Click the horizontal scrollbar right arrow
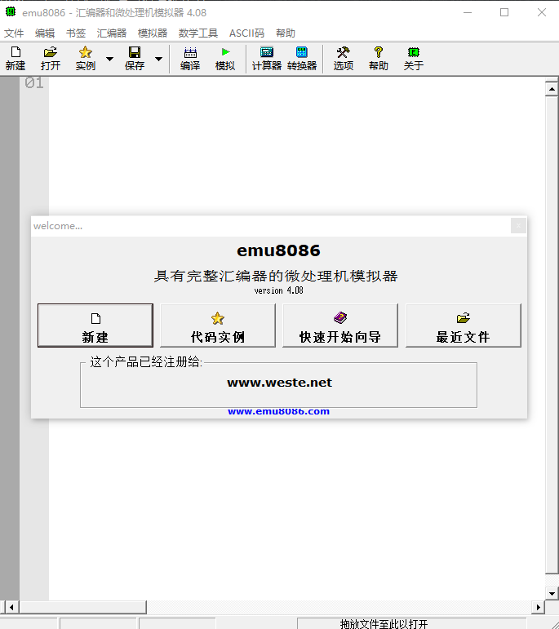The image size is (559, 629). pyautogui.click(x=538, y=607)
